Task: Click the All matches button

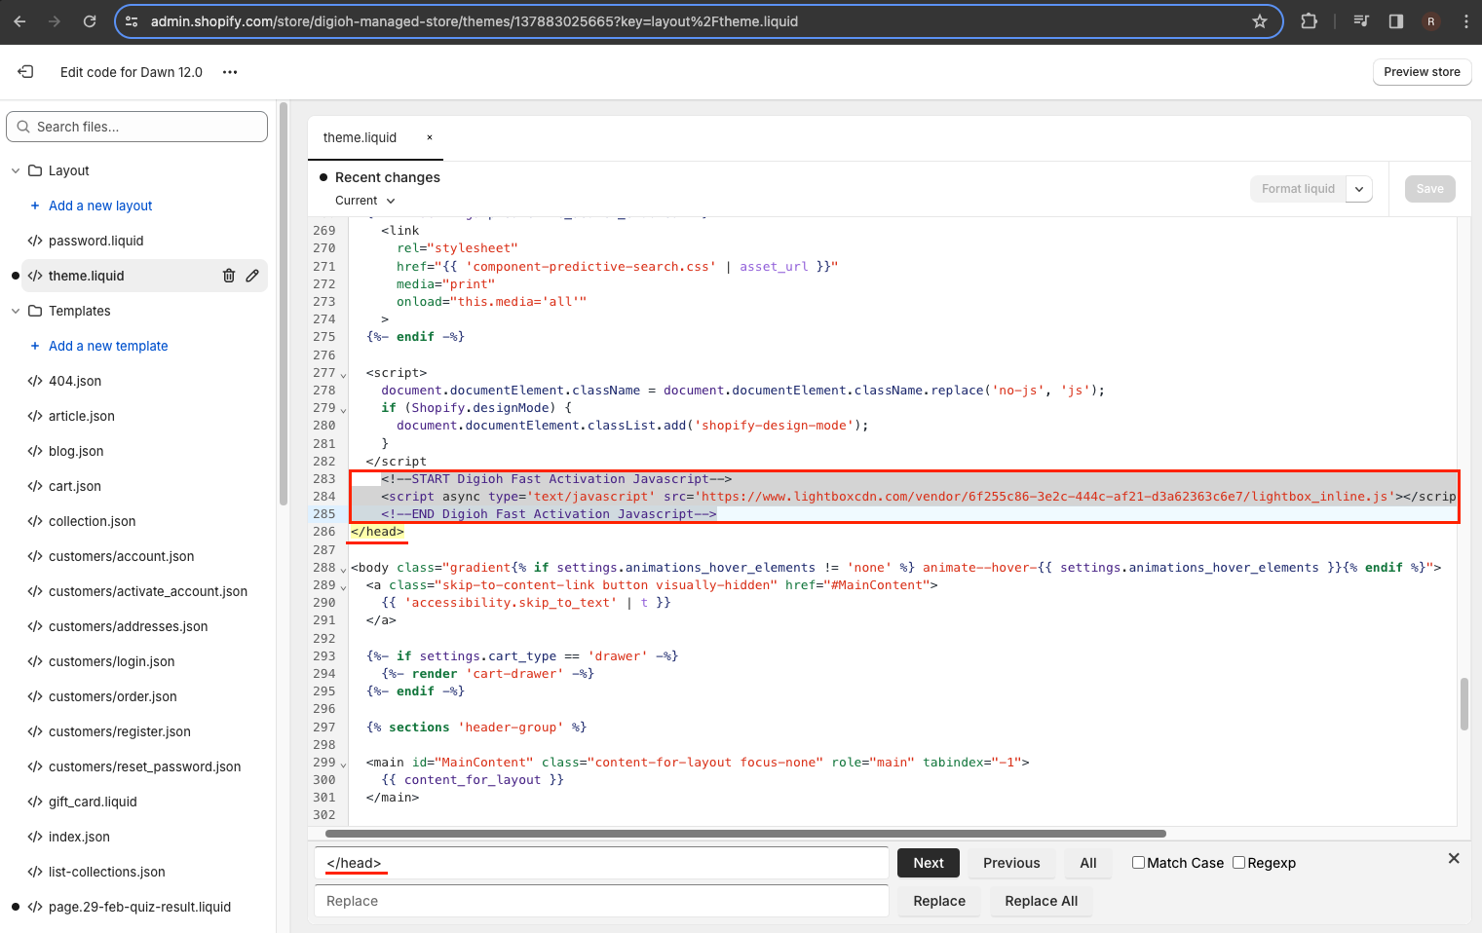Action: click(x=1088, y=863)
